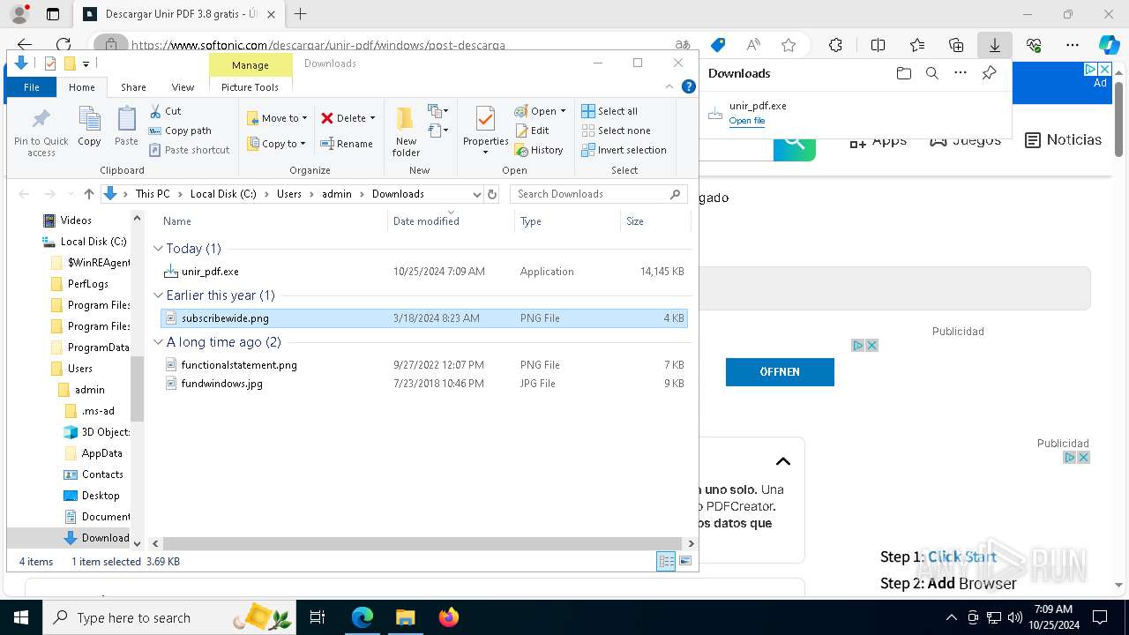Viewport: 1129px width, 635px height.
Task: Open the Delete dropdown arrow
Action: click(x=372, y=118)
